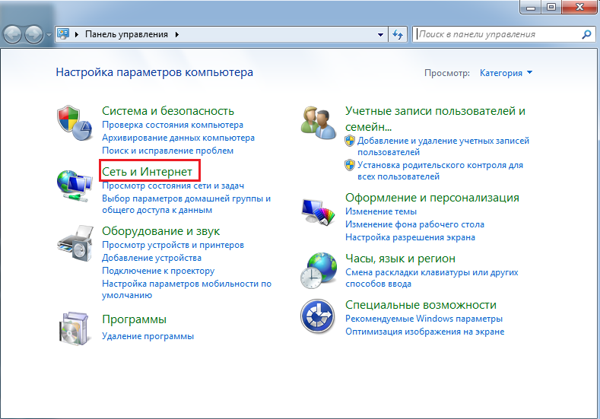This screenshot has height=419, width=600.
Task: Open Оборудование и звук category
Action: (x=160, y=231)
